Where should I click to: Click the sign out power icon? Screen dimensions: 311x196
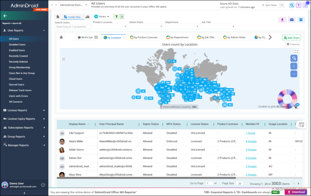pos(43,185)
